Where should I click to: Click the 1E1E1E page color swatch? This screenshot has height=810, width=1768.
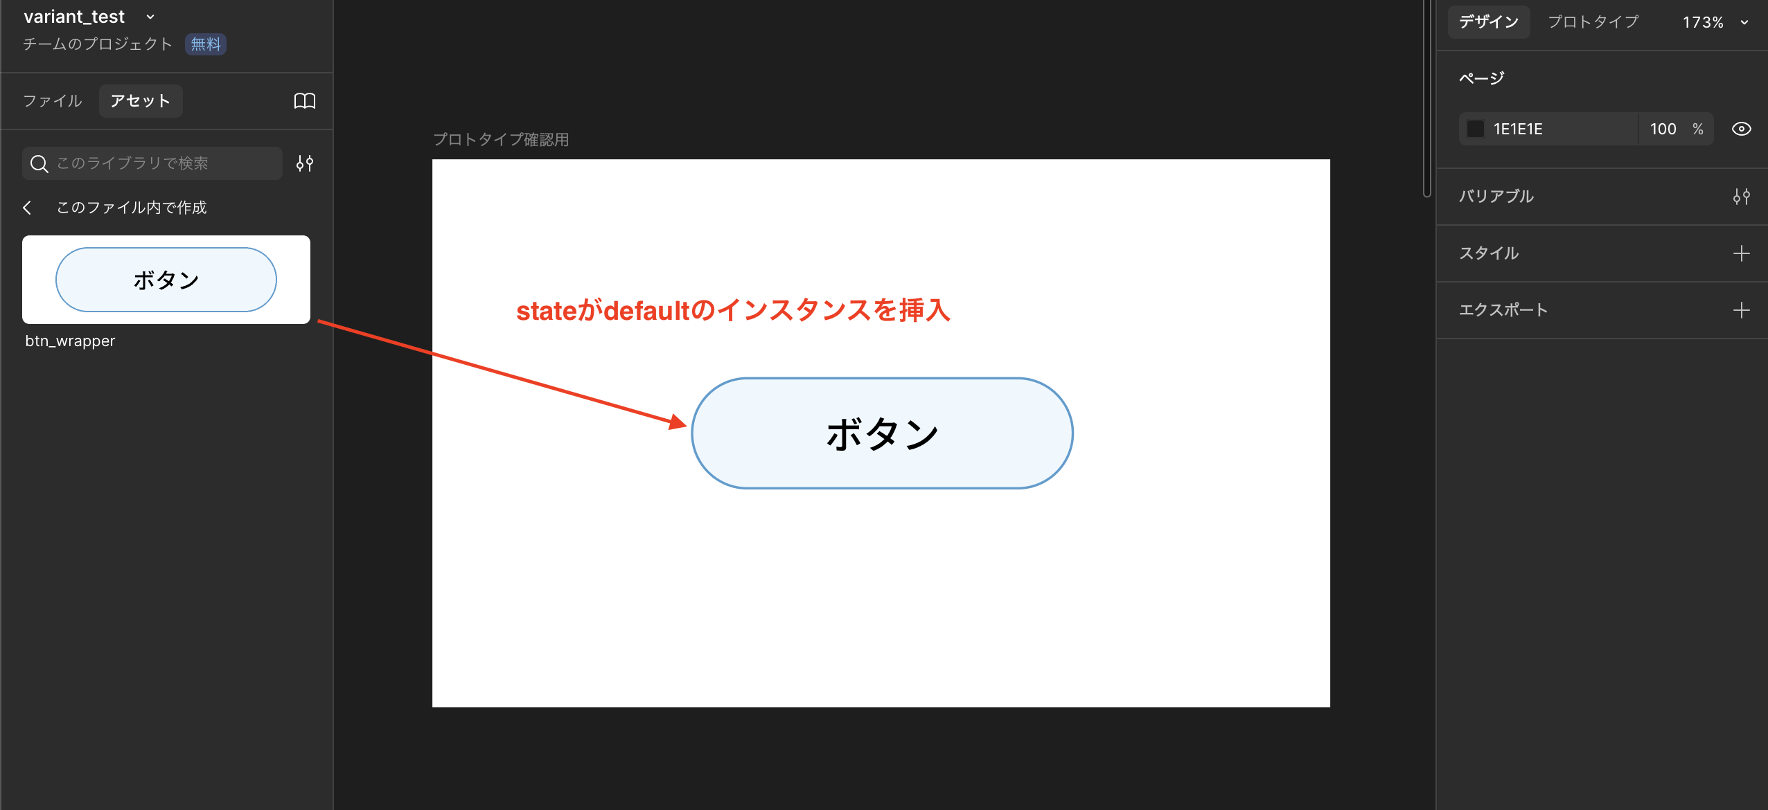(1475, 129)
